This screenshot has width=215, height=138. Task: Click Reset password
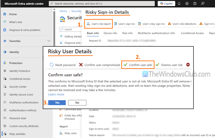(x=63, y=65)
